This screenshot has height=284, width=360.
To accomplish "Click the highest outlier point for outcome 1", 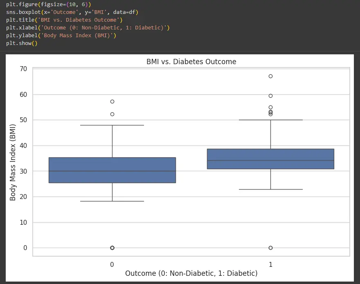I will click(270, 76).
